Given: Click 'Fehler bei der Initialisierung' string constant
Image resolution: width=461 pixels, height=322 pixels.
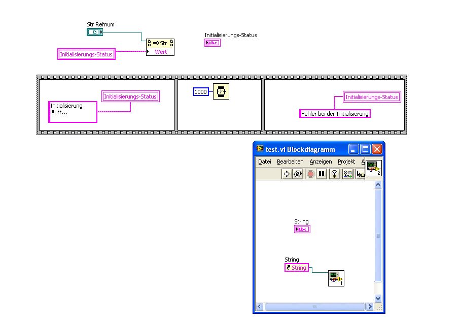Looking at the screenshot, I should coord(335,114).
